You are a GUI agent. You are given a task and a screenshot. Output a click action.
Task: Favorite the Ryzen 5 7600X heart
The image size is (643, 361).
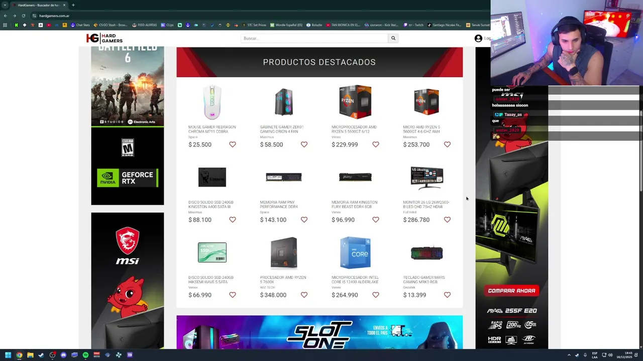click(x=304, y=295)
